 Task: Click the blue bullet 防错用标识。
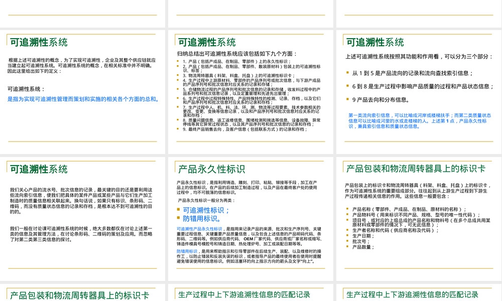(x=202, y=218)
